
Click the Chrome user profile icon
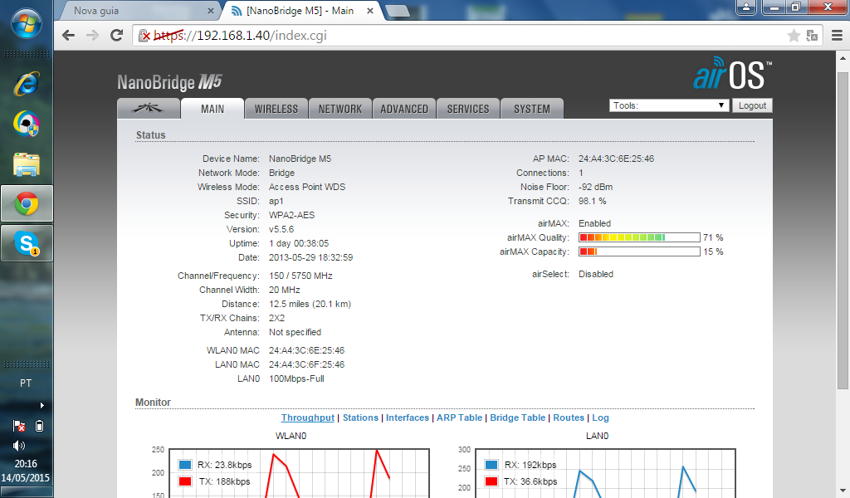746,7
